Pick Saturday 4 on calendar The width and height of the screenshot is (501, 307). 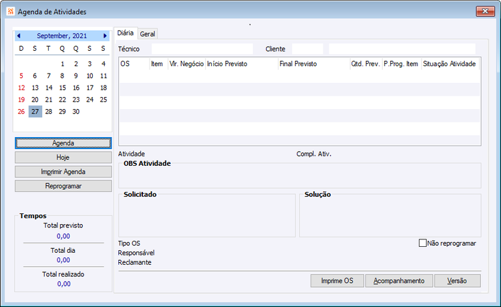(103, 64)
